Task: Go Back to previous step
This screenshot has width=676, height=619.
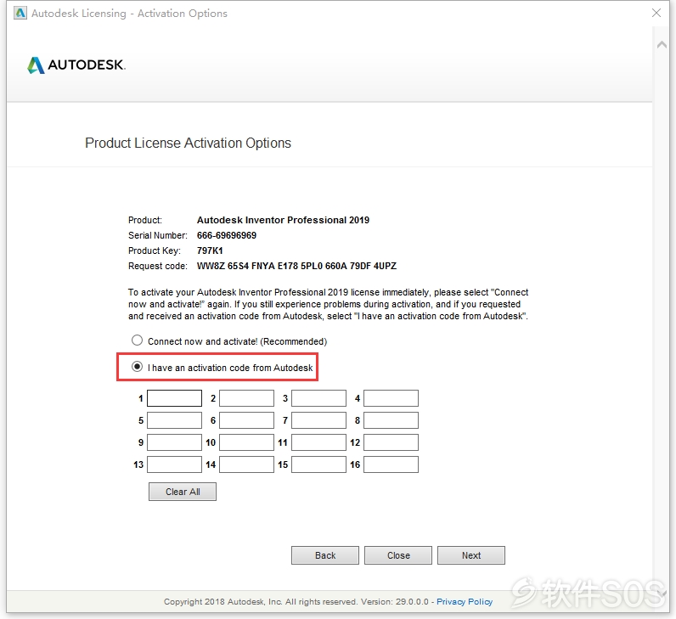Action: (325, 555)
